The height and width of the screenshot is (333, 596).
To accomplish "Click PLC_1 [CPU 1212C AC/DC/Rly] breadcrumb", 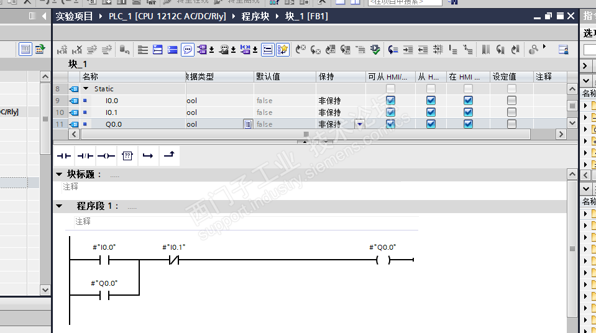I will coord(167,16).
